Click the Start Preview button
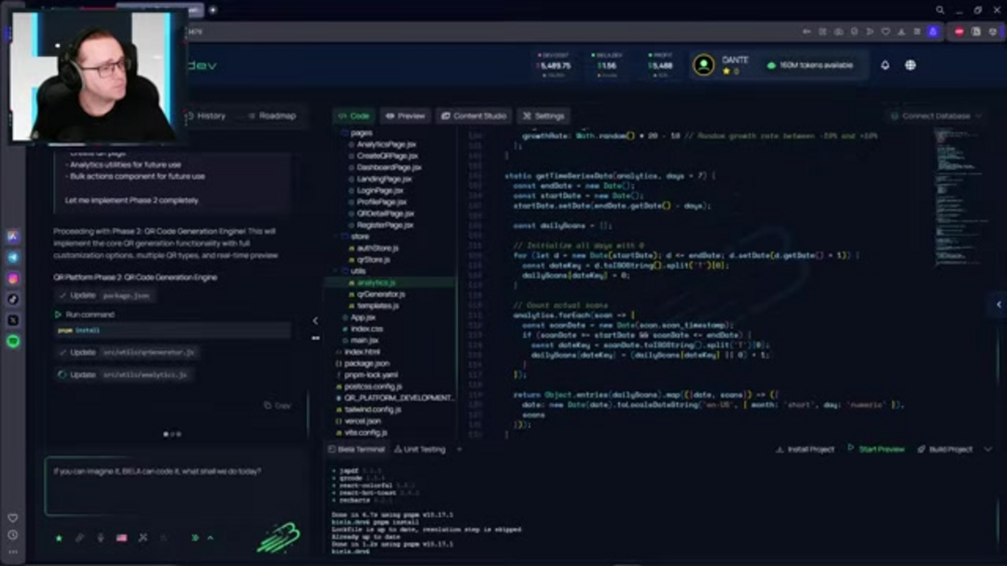 tap(877, 449)
